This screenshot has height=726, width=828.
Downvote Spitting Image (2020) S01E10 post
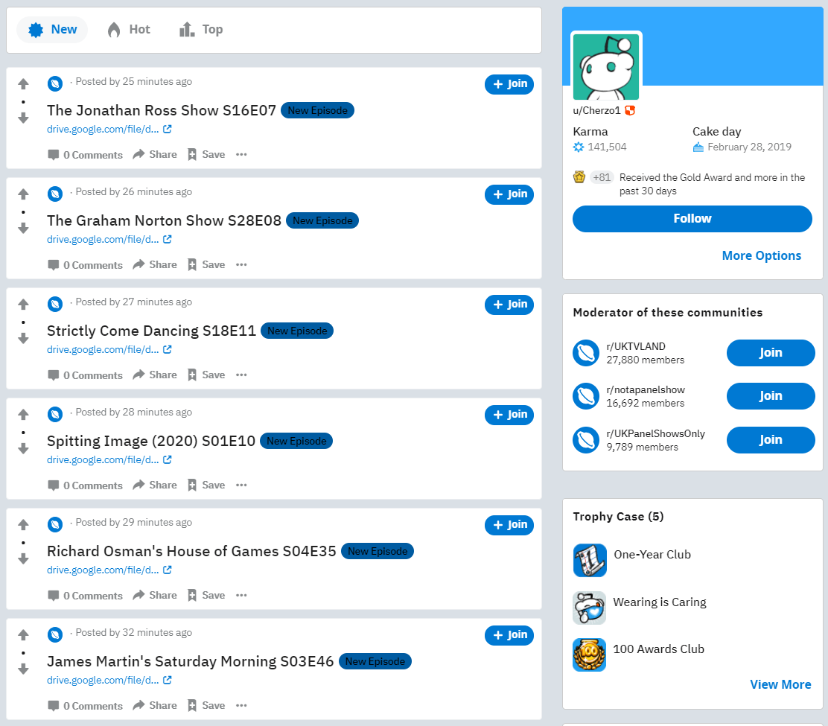[x=23, y=448]
